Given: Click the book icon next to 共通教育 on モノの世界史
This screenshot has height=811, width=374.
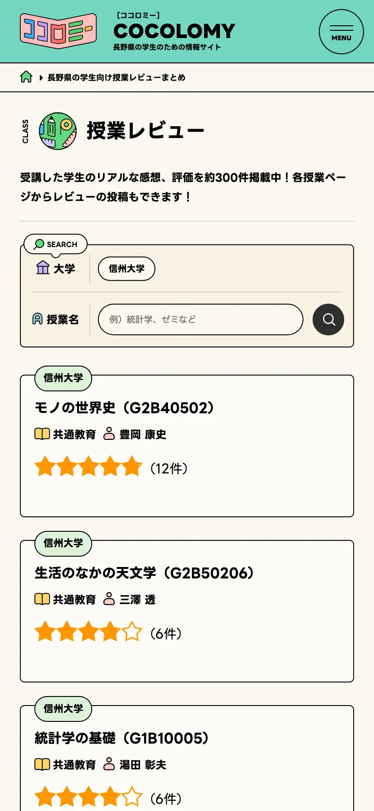Looking at the screenshot, I should 42,434.
